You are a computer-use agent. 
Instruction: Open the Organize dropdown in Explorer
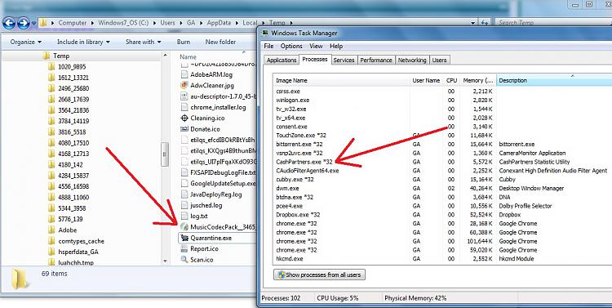(26, 42)
